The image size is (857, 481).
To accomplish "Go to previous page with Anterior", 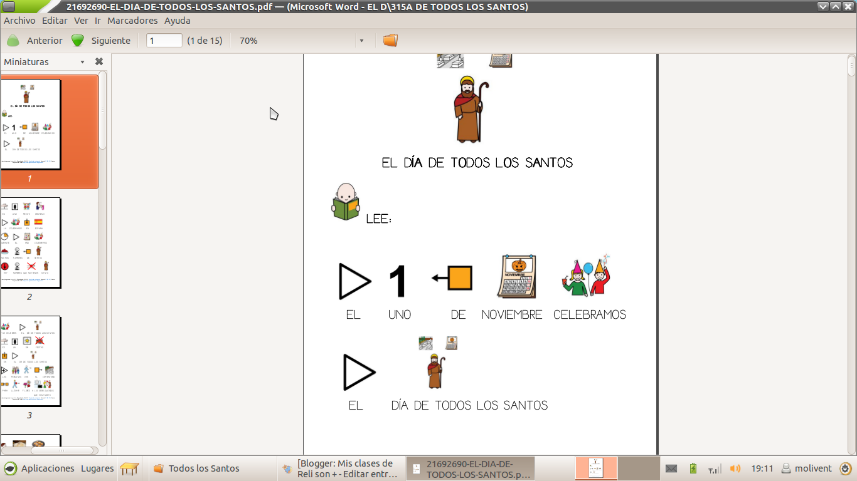I will click(x=45, y=41).
